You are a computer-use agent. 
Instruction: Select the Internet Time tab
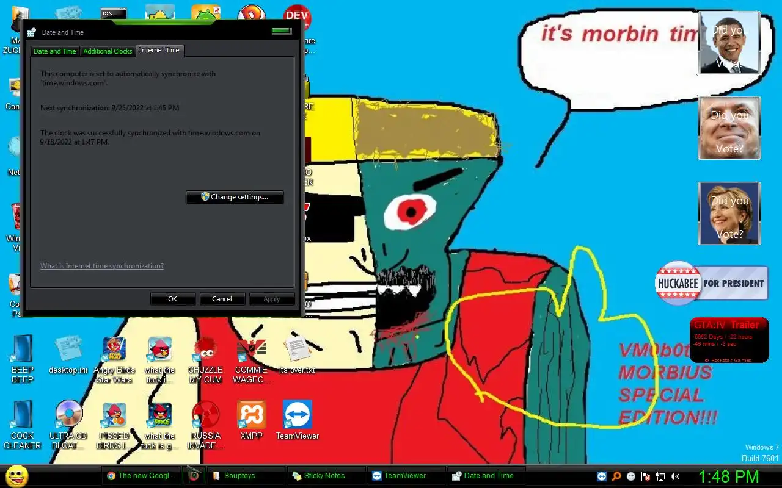pos(159,51)
